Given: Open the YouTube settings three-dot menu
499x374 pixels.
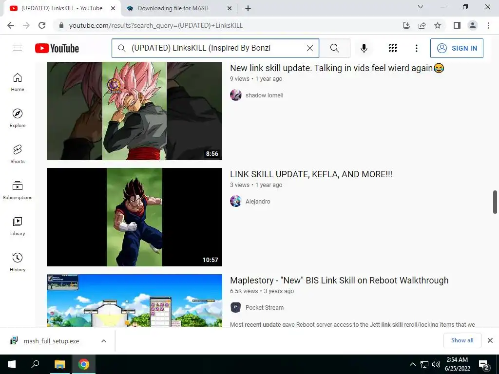Looking at the screenshot, I should click(416, 48).
